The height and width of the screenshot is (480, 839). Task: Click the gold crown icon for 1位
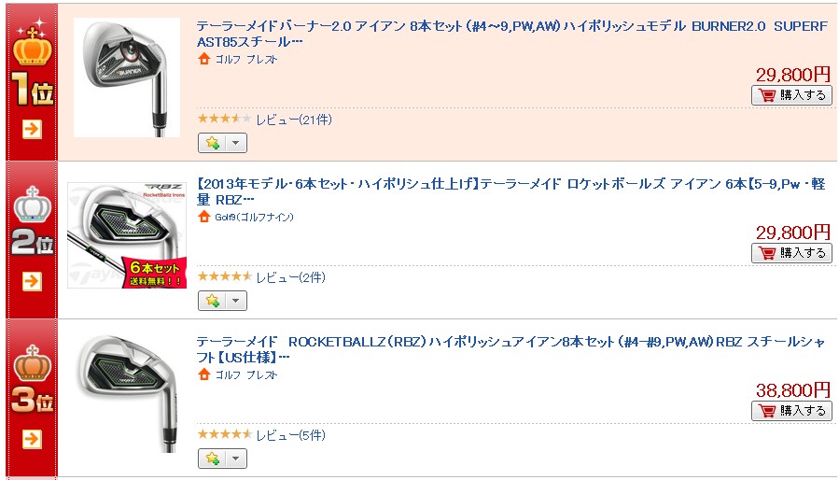[32, 45]
